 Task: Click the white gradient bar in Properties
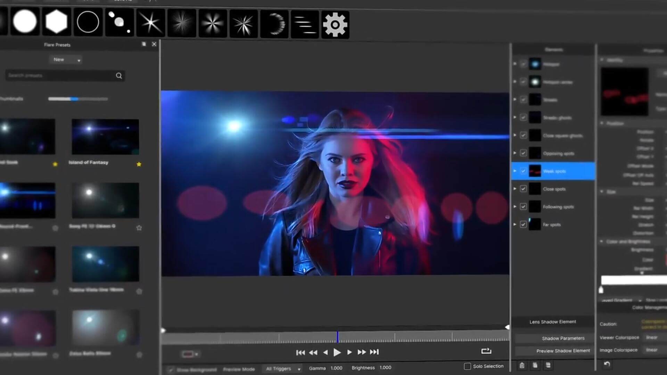(x=634, y=280)
